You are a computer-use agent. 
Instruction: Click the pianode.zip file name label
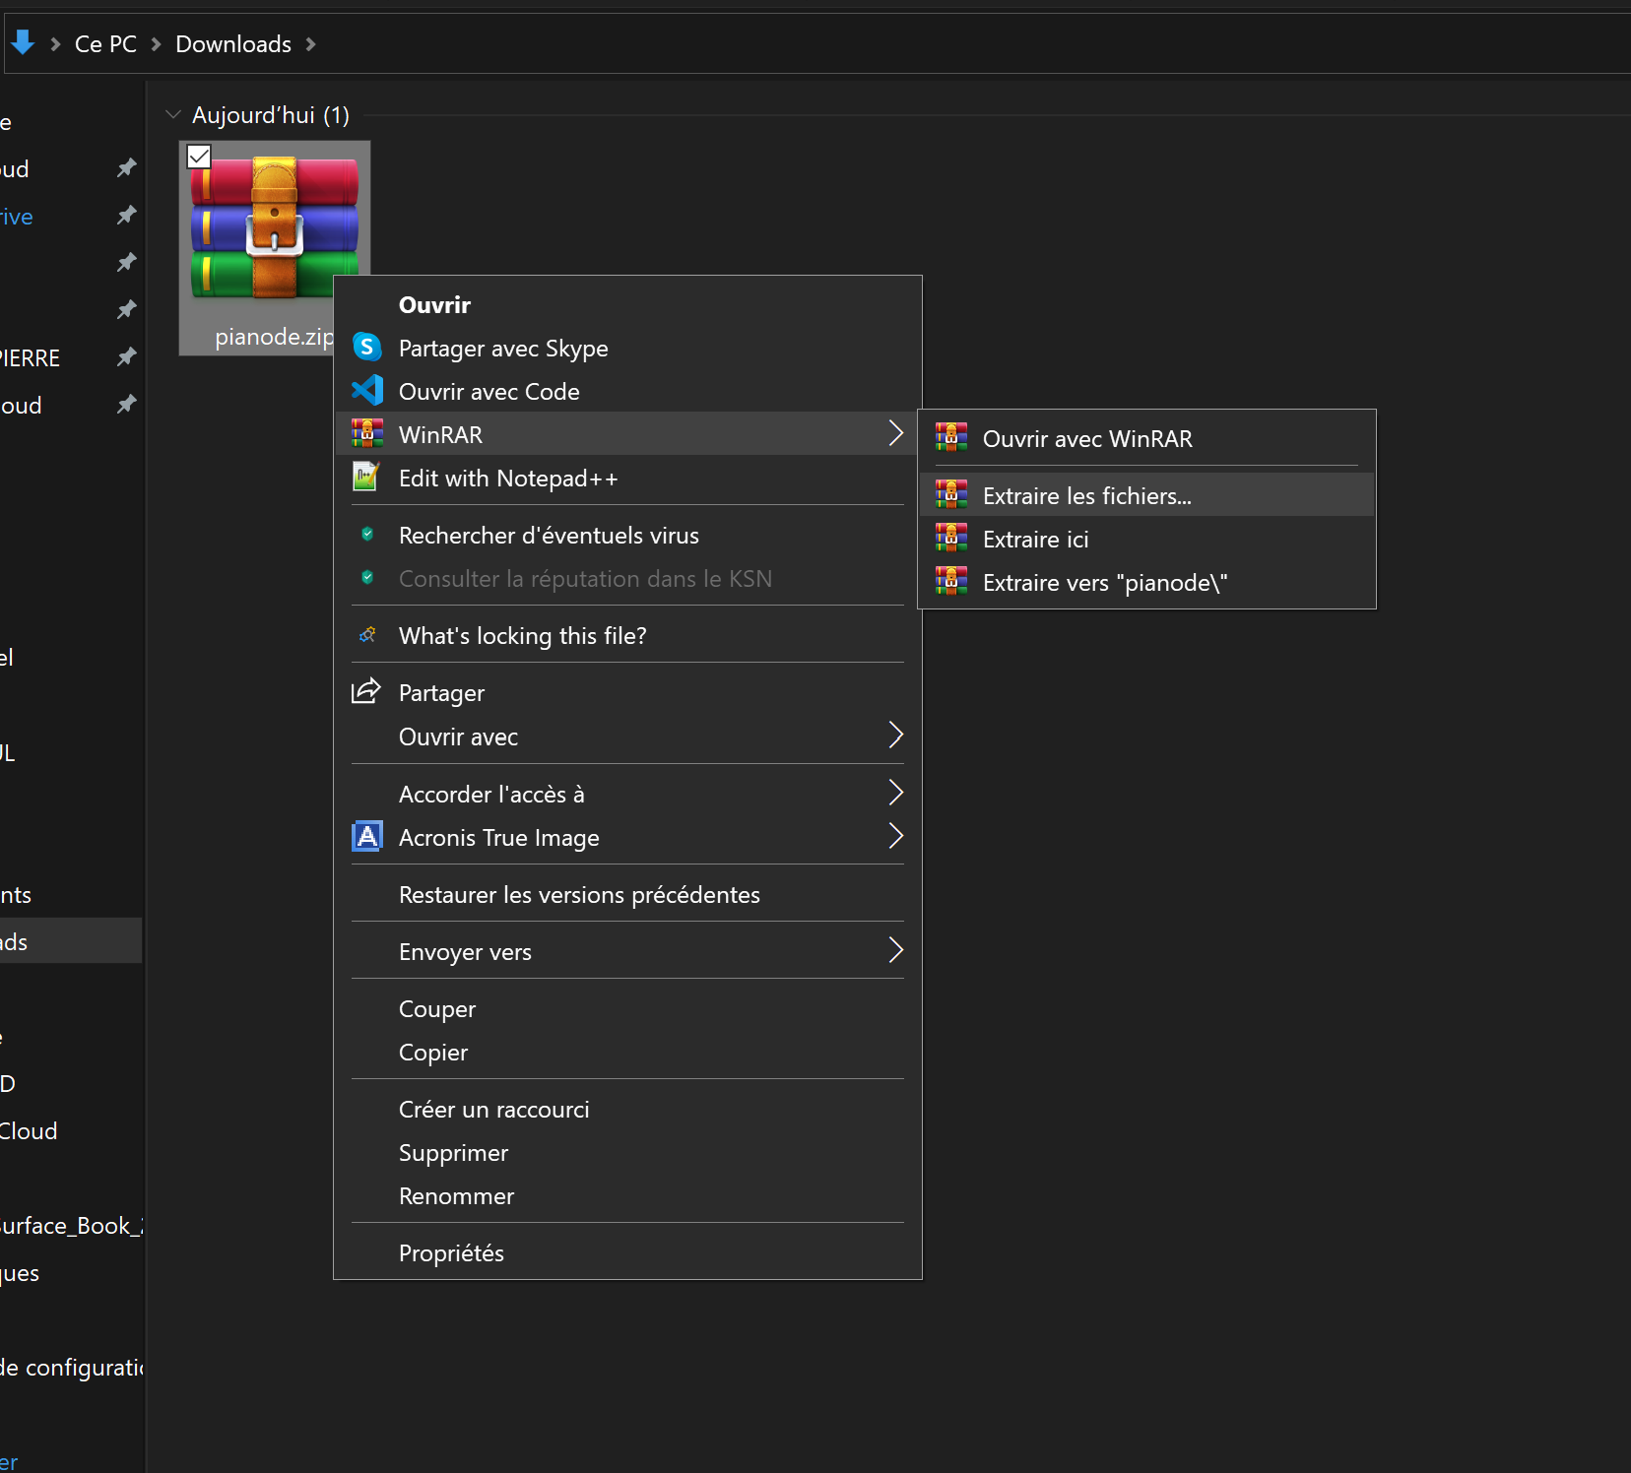point(274,337)
